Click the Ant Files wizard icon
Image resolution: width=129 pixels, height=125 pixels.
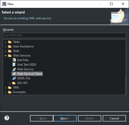[x=14, y=60]
